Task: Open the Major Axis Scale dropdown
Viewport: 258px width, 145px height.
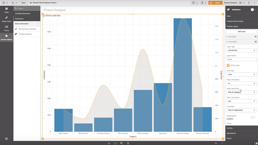Action: click(x=241, y=83)
